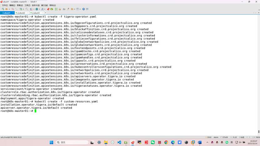This screenshot has width=260, height=146.
Task: Open the VMware icon in taskbar
Action: (193, 142)
